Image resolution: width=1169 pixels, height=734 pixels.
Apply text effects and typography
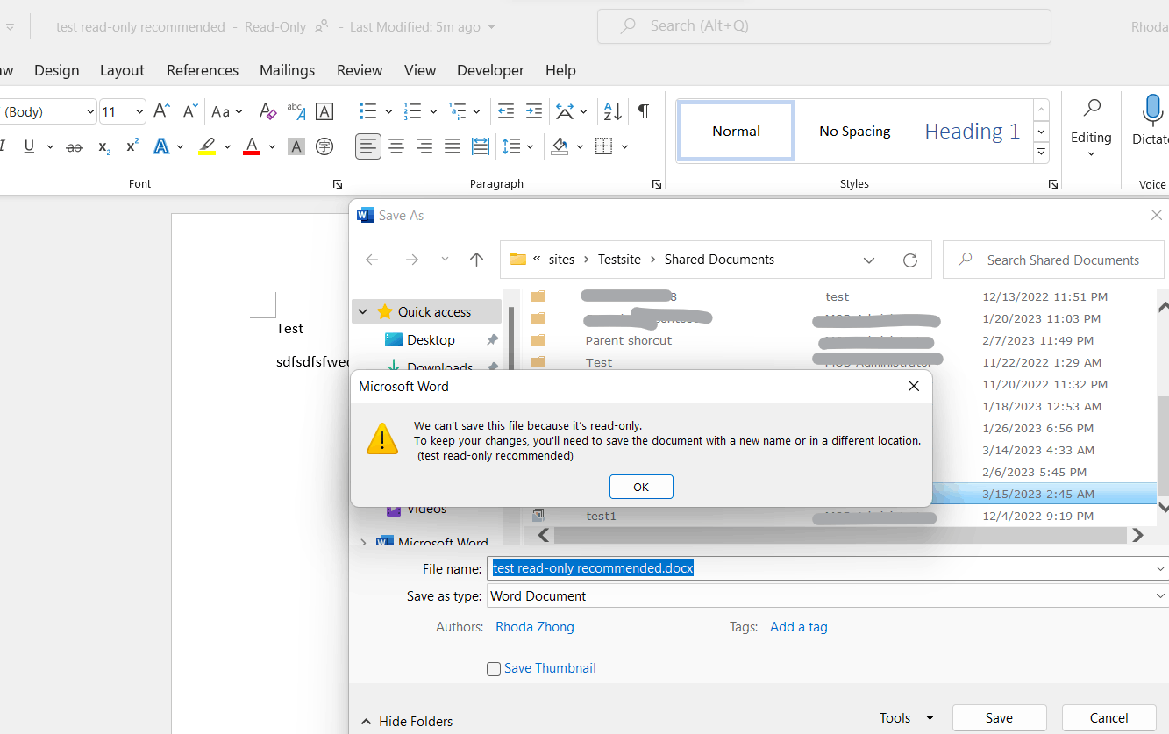pos(161,146)
